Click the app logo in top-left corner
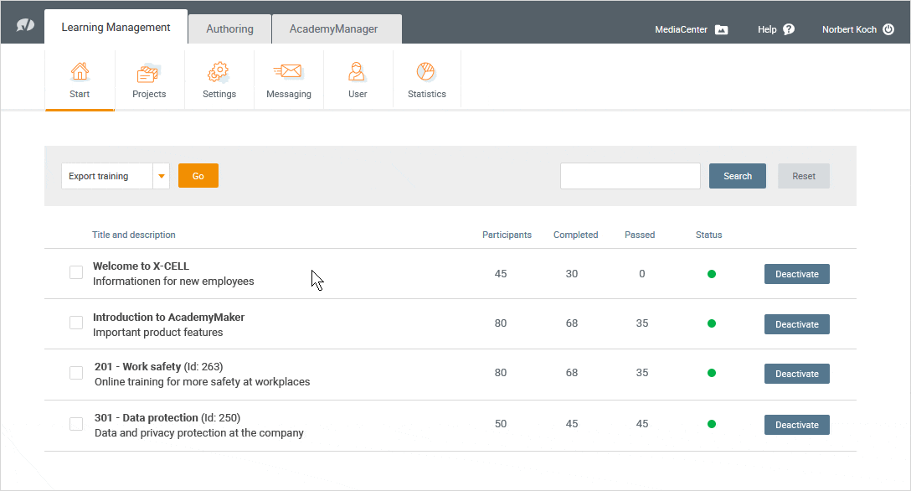The height and width of the screenshot is (491, 911). pos(25,25)
